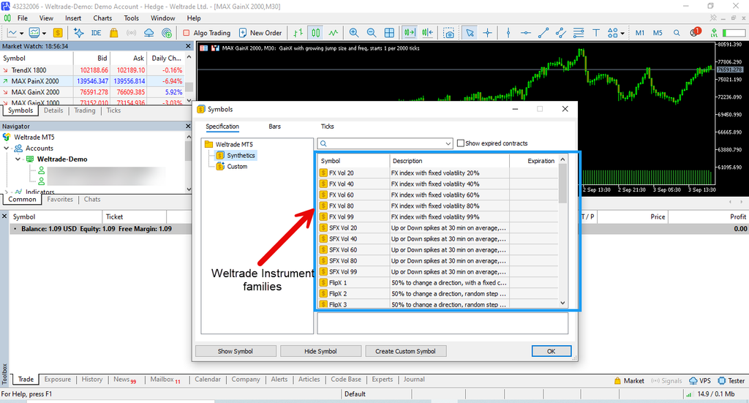Open the Market shopping bag icon in toolbar
Screen dimensions: 749x403
click(x=113, y=33)
